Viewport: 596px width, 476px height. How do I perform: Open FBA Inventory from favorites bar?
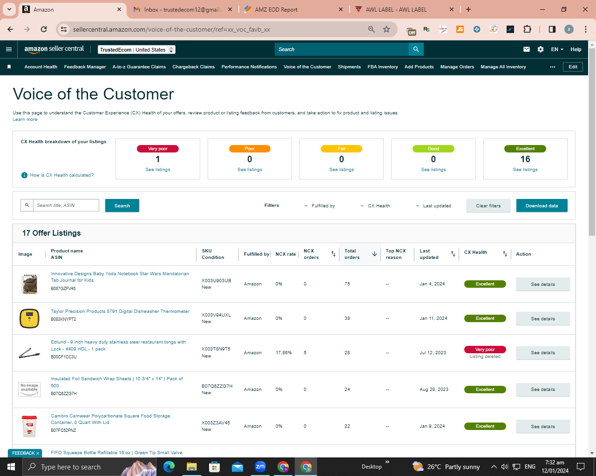(383, 67)
